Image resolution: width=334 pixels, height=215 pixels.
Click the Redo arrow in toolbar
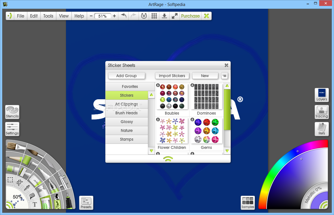133,16
